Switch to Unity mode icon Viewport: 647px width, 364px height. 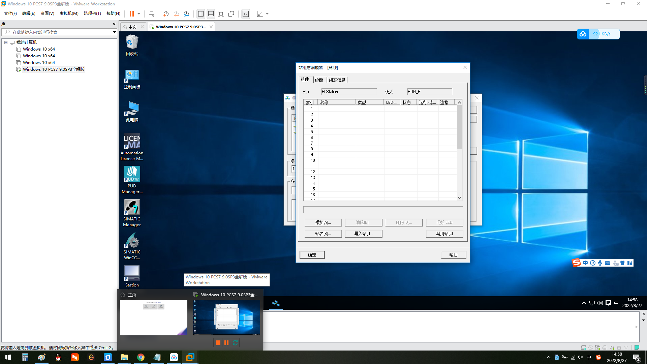pyautogui.click(x=231, y=14)
